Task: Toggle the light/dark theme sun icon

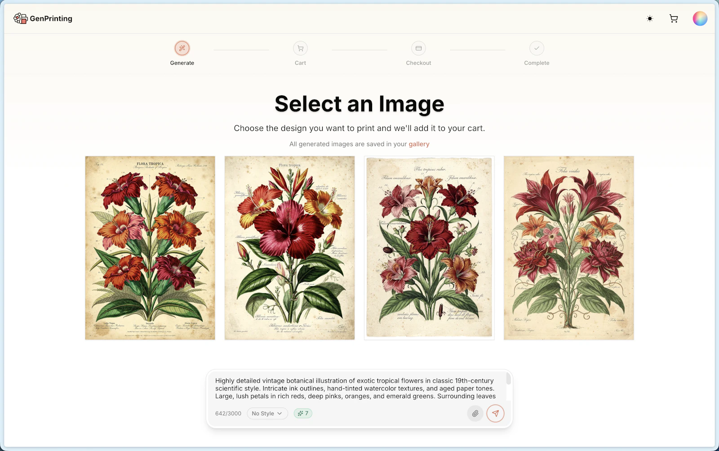Action: click(650, 18)
